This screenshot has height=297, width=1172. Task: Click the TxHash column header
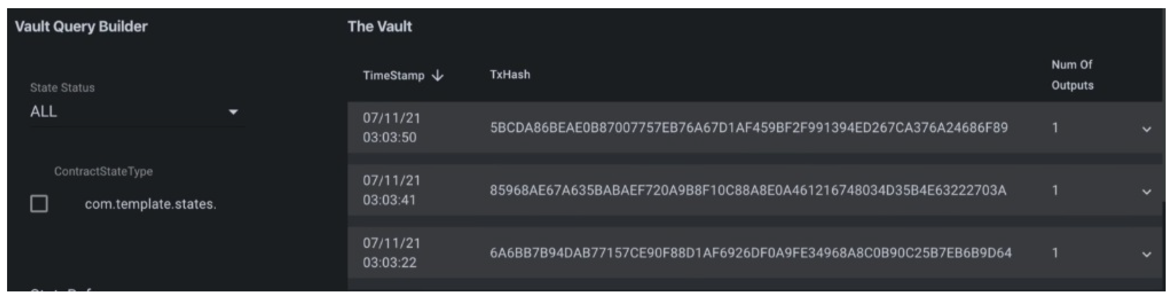pyautogui.click(x=510, y=74)
